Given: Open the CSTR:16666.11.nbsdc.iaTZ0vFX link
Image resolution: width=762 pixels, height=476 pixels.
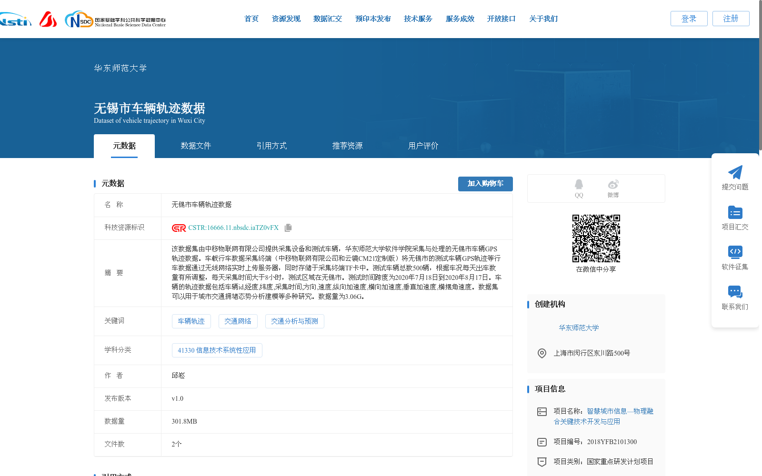Looking at the screenshot, I should tap(233, 228).
